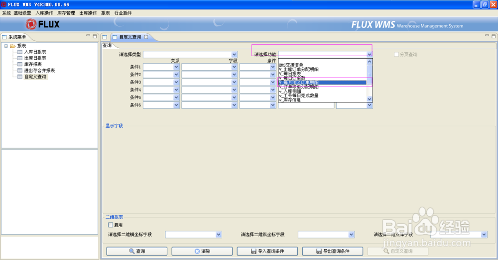Maximize the 系统菜单 panel

(x=95, y=36)
